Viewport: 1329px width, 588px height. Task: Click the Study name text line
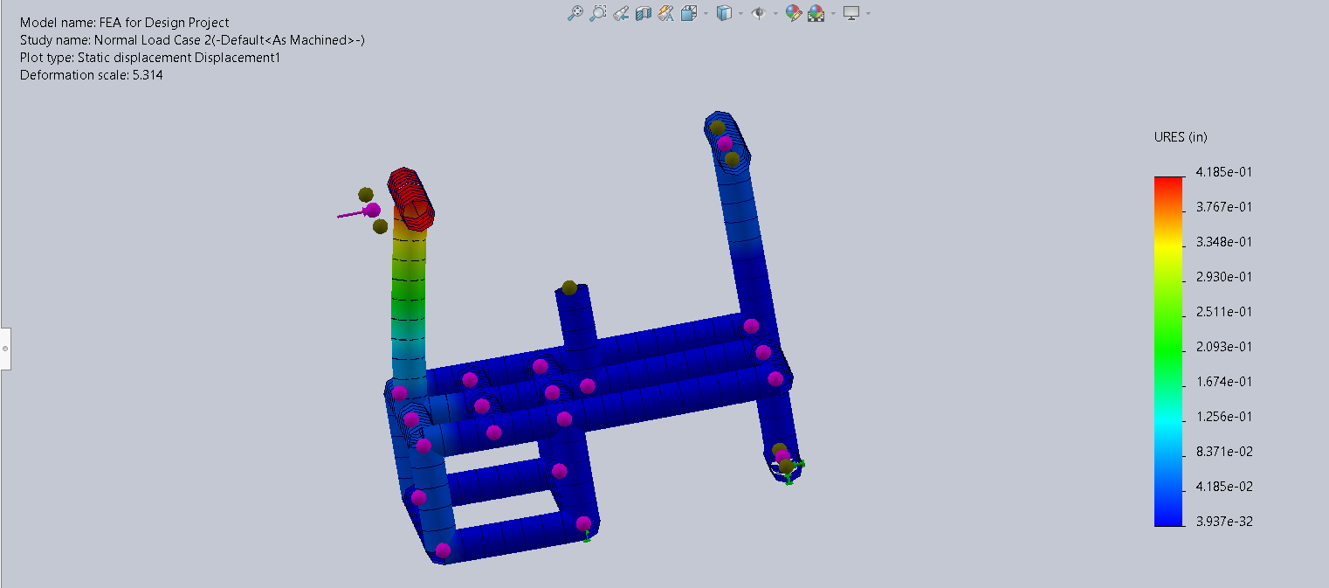(192, 40)
